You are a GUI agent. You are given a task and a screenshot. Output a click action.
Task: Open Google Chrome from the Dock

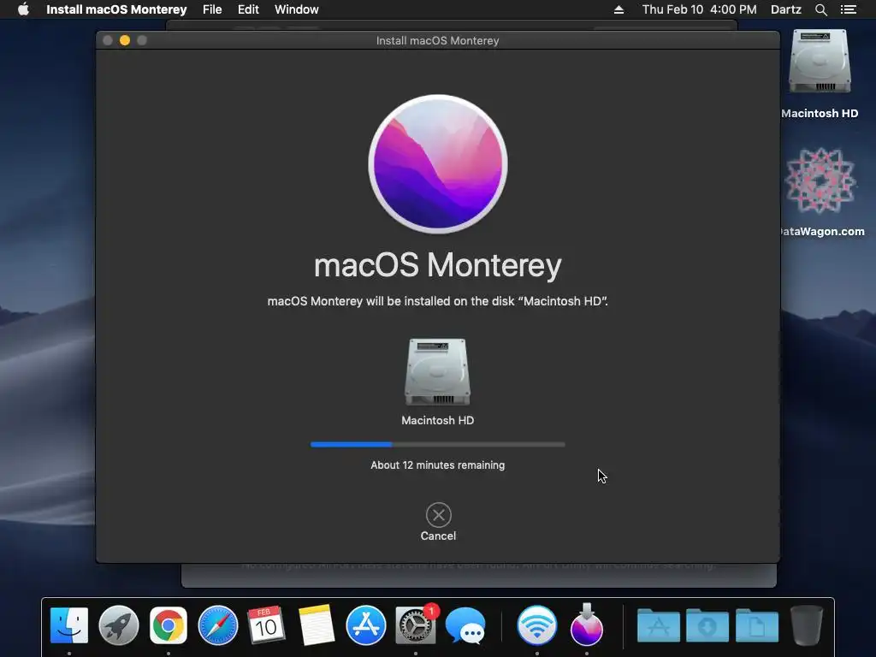(169, 625)
